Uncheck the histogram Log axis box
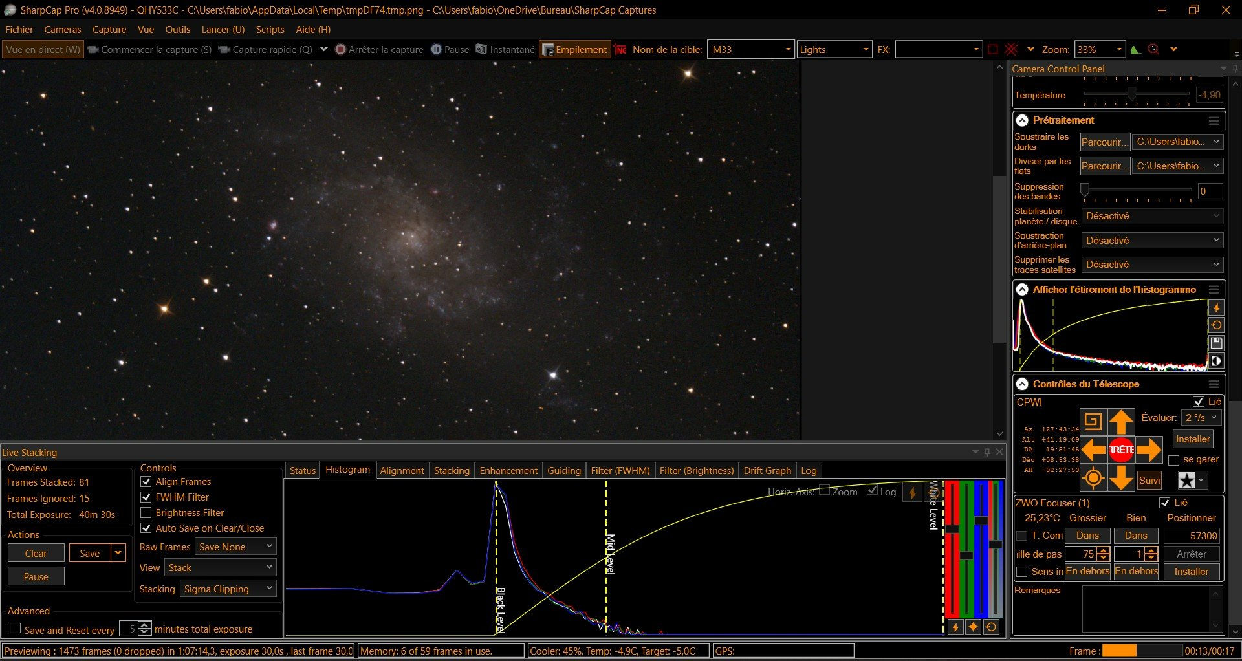Screen dimensions: 1242x661 (873, 490)
